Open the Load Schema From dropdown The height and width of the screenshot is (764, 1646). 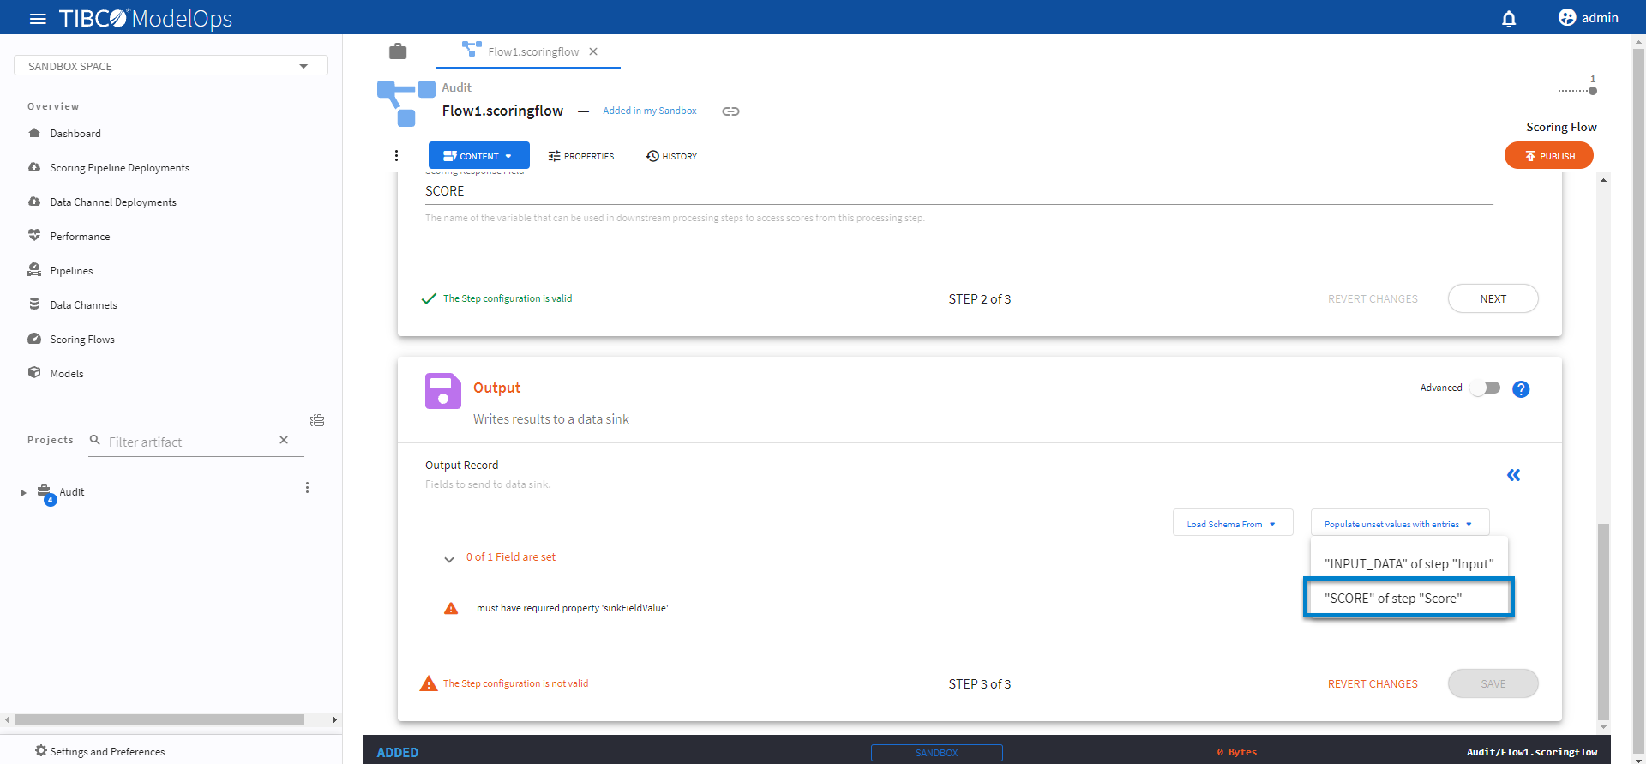pos(1232,524)
